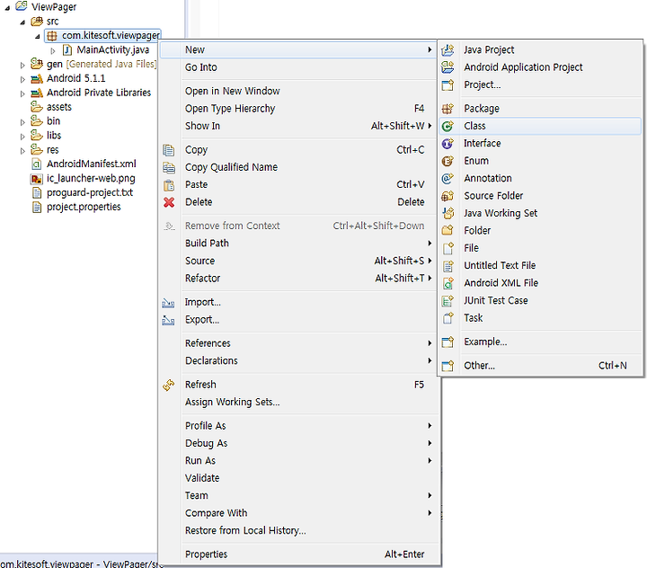Expand the libs folder node
Screen dimensions: 647x568
[x=22, y=137]
